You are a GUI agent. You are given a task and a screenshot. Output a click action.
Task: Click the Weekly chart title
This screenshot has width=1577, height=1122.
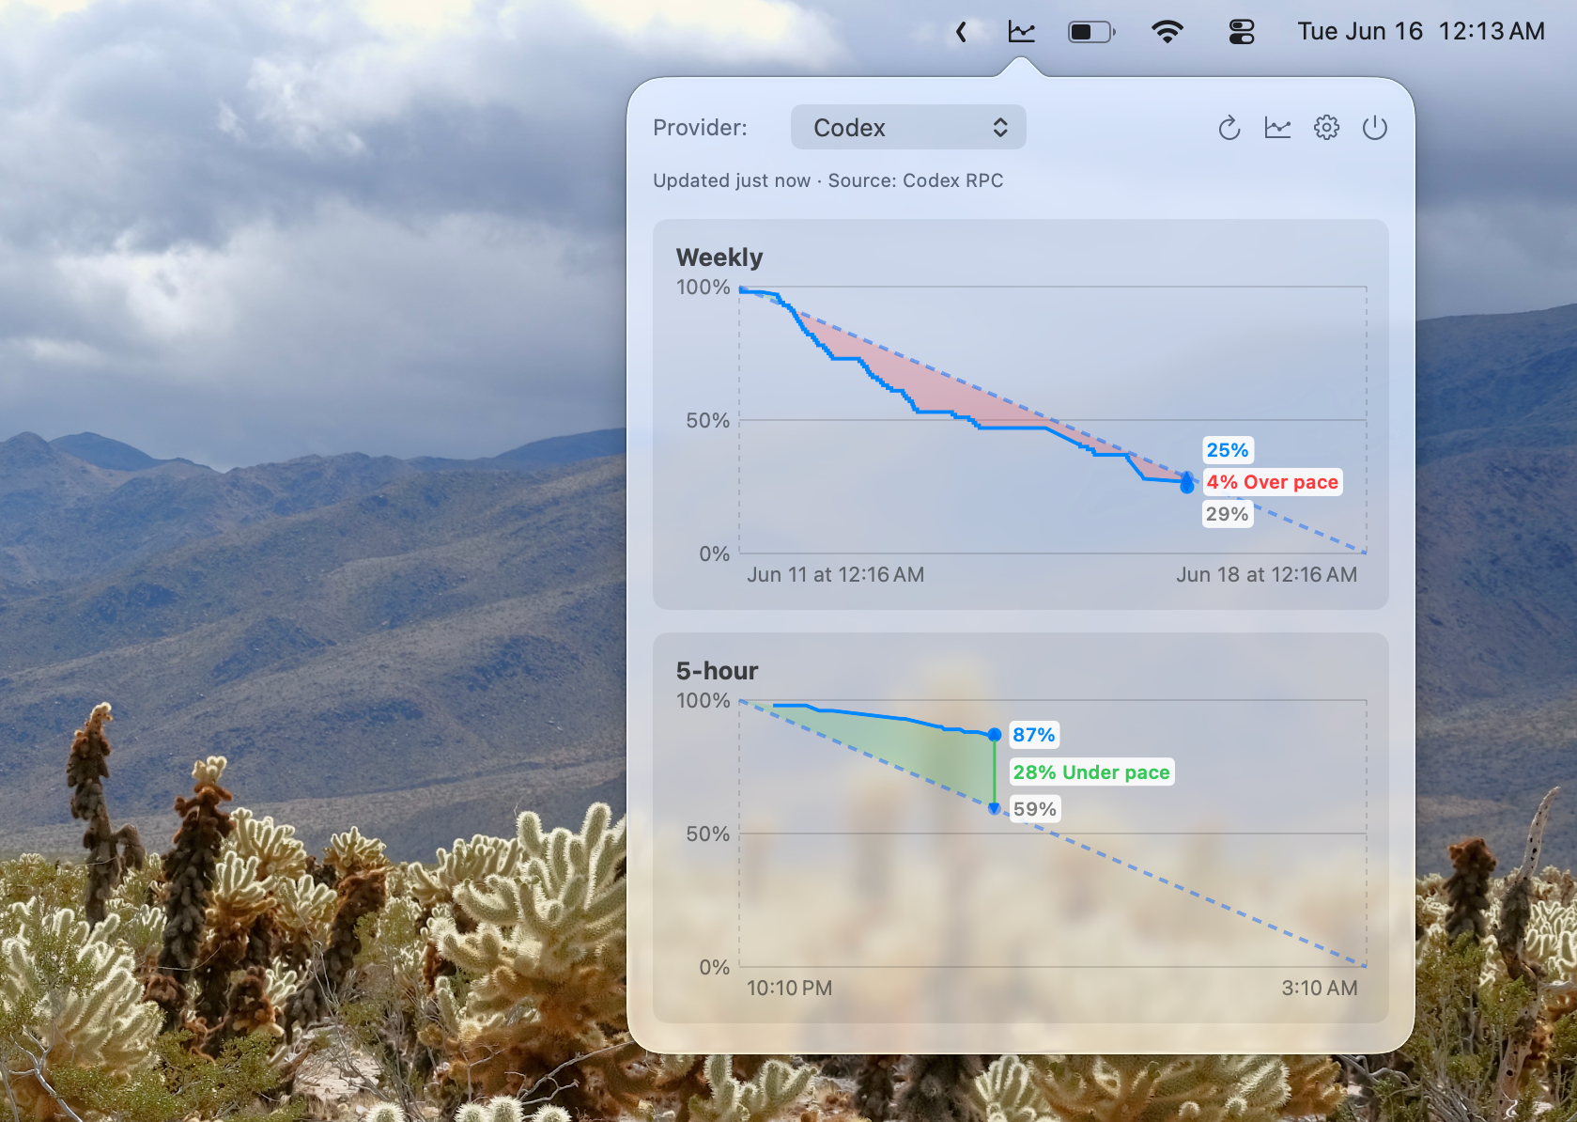[719, 257]
